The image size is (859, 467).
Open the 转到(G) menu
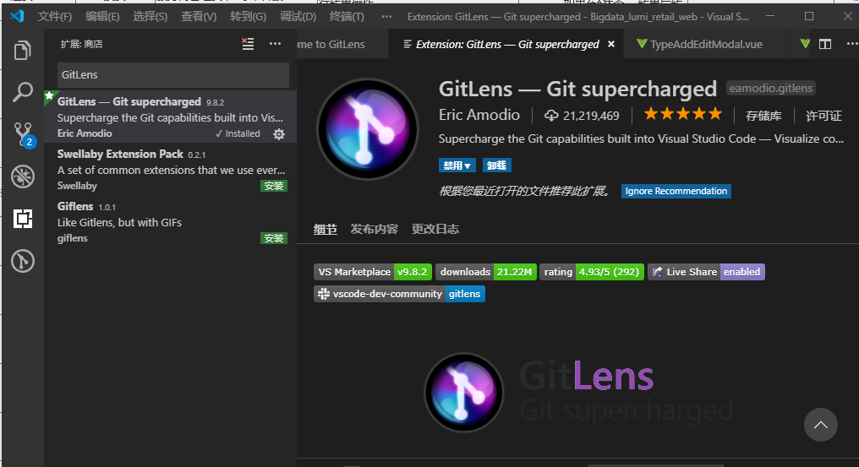point(248,16)
